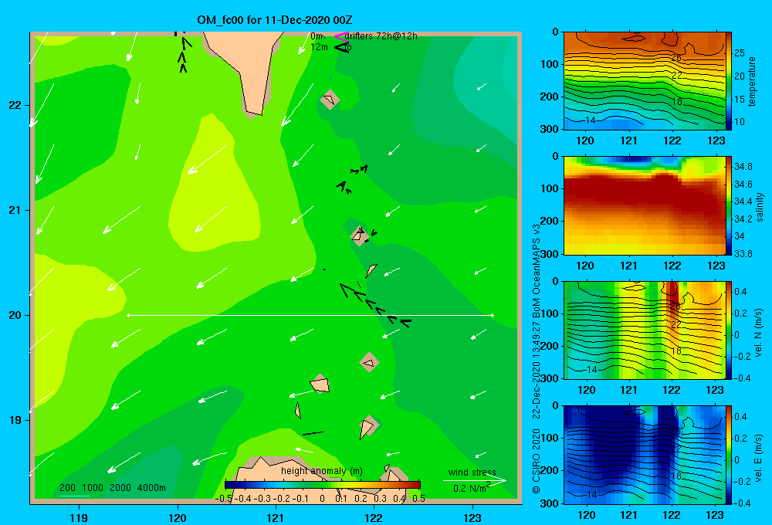Click the 'BoM OceanMAPS v3' vertical text

click(x=537, y=270)
